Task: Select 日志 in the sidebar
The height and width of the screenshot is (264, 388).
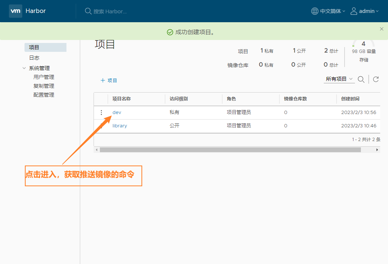Action: pos(34,58)
